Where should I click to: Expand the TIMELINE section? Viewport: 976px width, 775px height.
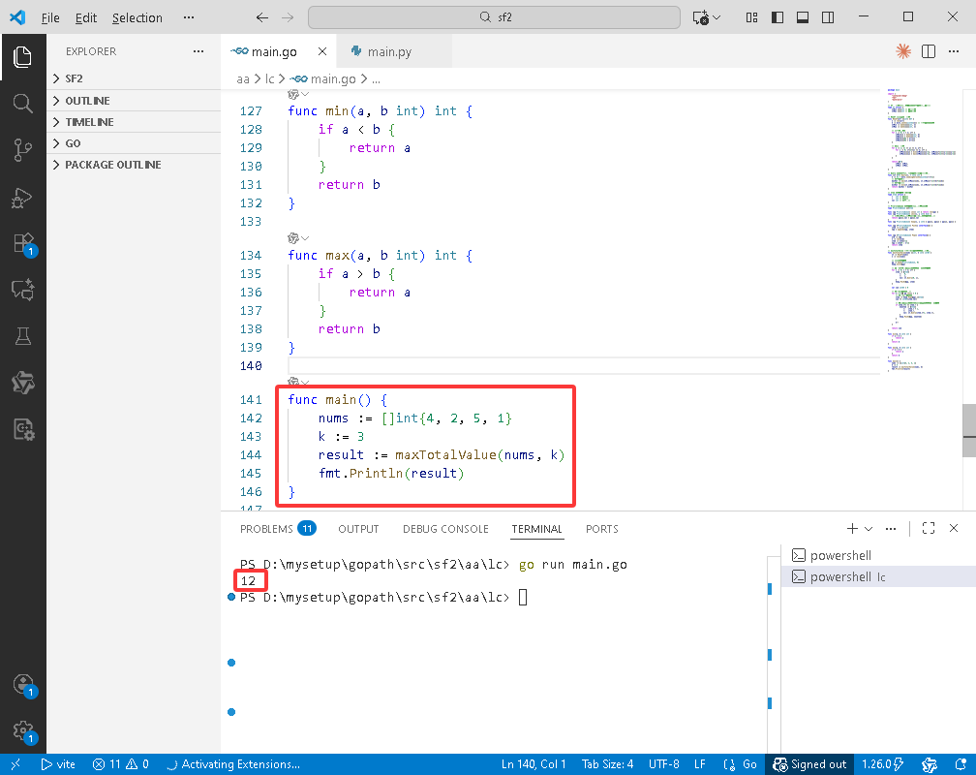(134, 122)
